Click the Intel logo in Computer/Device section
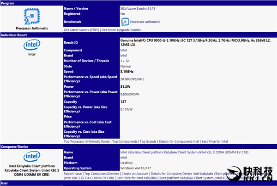Image resolution: width=277 pixels, height=186 pixels. 32,156
